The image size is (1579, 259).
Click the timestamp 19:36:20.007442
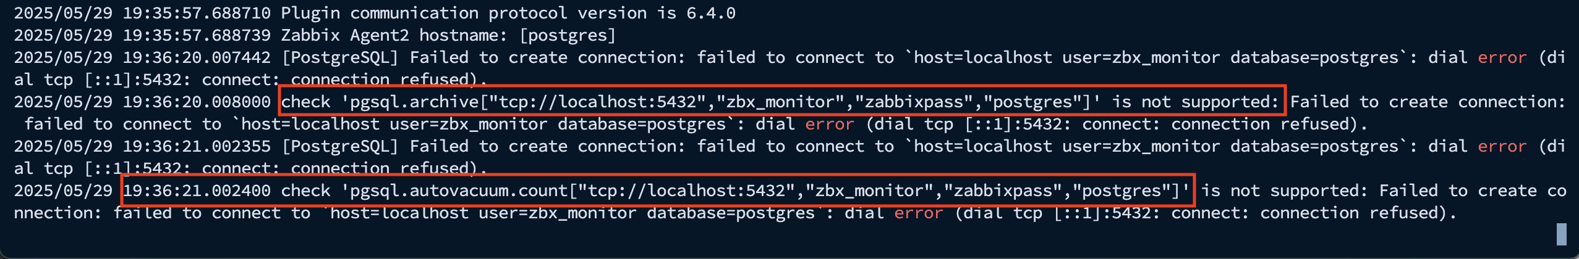point(197,57)
